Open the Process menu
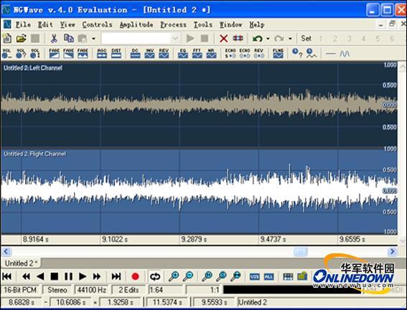Screen dimensions: 407x310 click(x=174, y=24)
